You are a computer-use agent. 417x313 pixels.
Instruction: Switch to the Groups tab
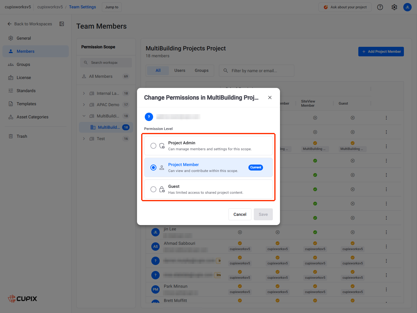(202, 71)
